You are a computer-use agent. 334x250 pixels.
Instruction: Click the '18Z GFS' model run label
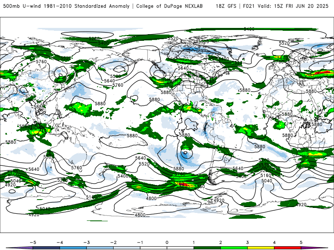(226, 6)
